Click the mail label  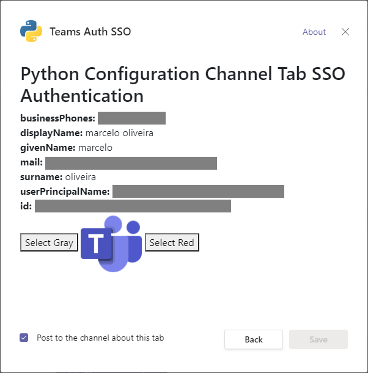(x=31, y=162)
